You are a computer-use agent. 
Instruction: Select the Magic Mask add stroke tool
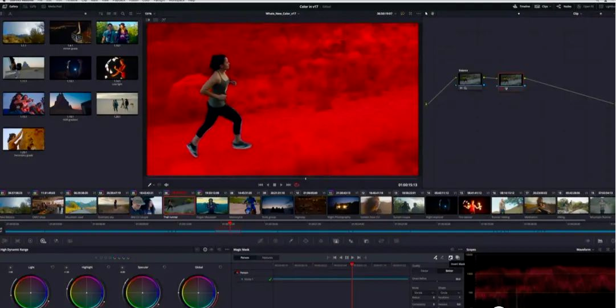tap(435, 258)
